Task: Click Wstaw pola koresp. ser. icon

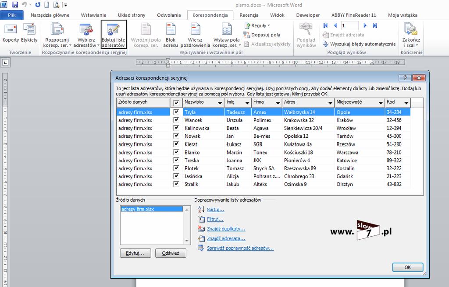Action: [x=227, y=29]
